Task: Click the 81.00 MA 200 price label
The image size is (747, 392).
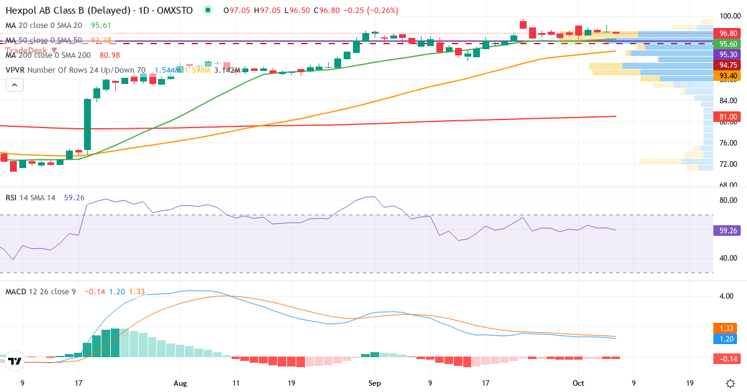Action: pos(728,117)
